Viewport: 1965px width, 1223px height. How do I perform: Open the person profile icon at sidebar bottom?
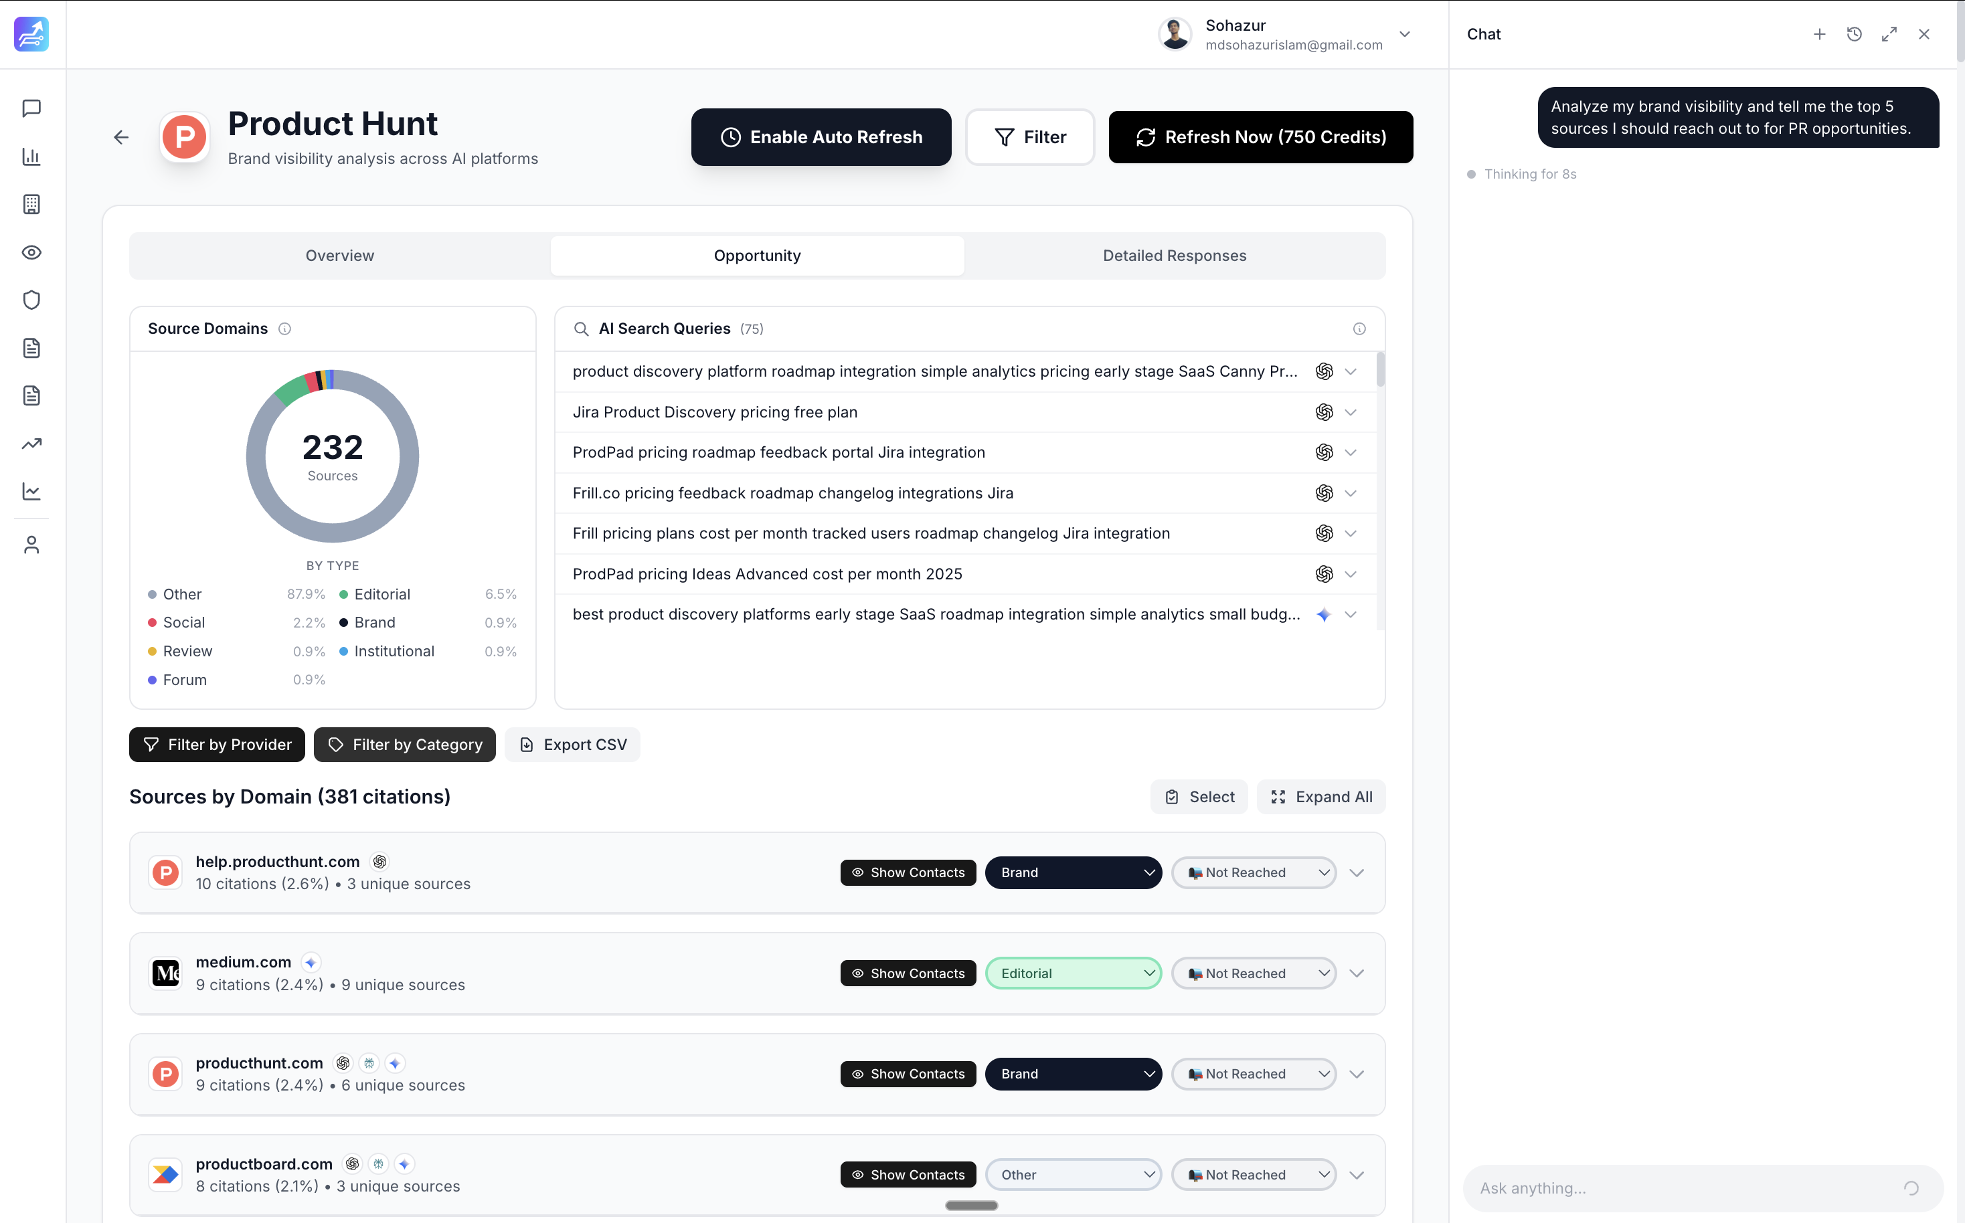[31, 543]
